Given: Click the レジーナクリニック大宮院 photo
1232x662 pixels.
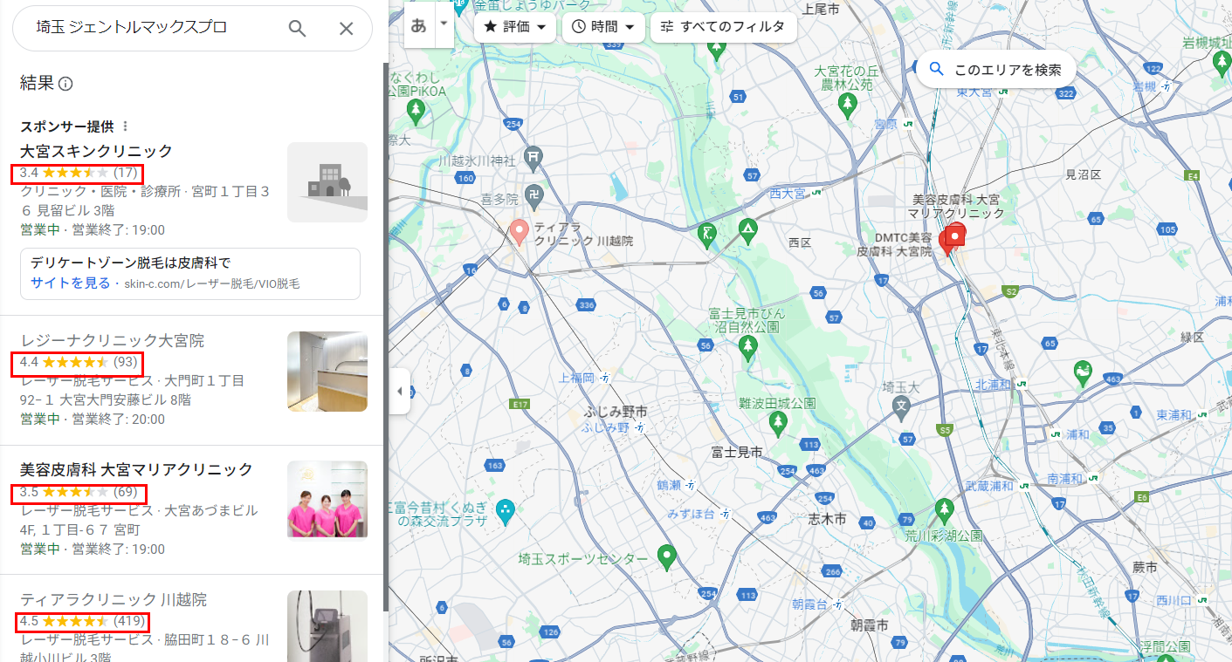Looking at the screenshot, I should (327, 371).
